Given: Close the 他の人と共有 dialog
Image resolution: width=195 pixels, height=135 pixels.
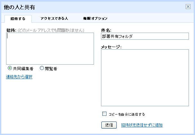Looking at the screenshot, I should click(188, 6).
